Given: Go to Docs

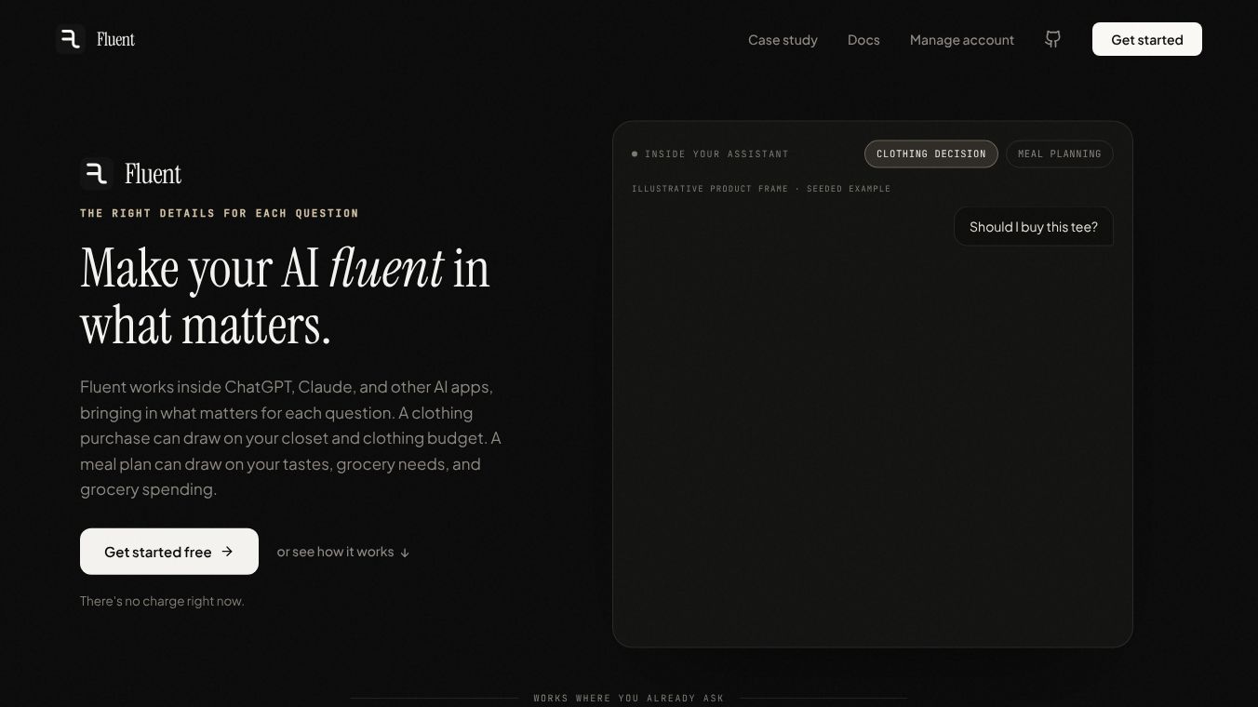Looking at the screenshot, I should tap(863, 40).
